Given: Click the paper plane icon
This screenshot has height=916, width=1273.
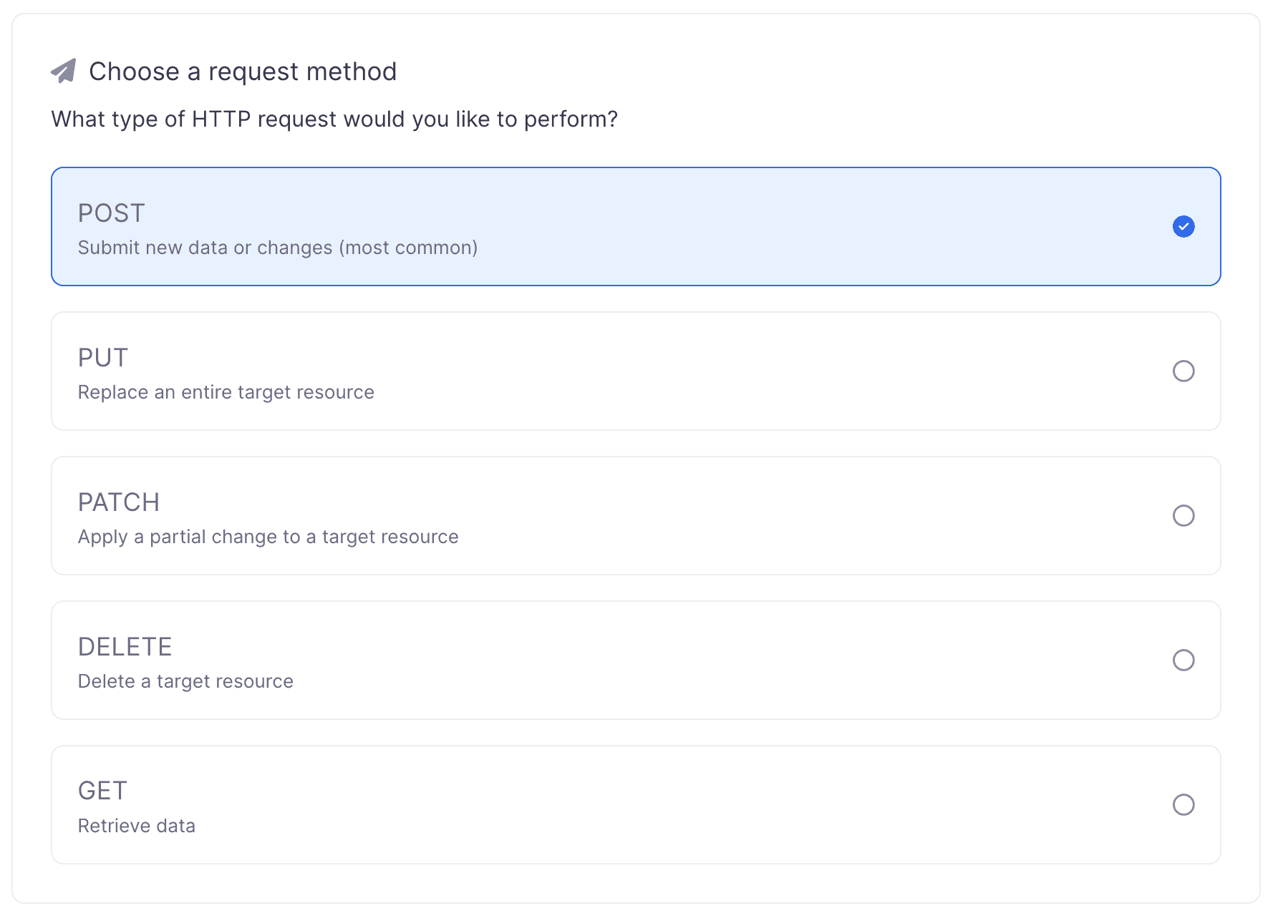Looking at the screenshot, I should pyautogui.click(x=64, y=70).
